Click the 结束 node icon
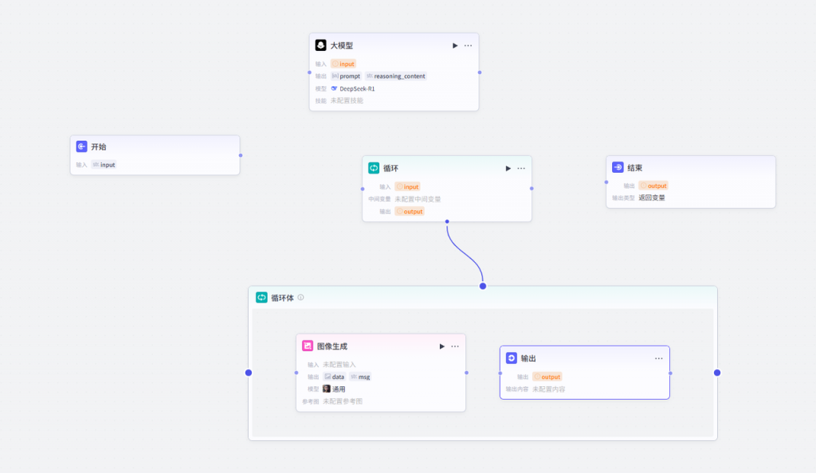The image size is (816, 473). tap(618, 167)
